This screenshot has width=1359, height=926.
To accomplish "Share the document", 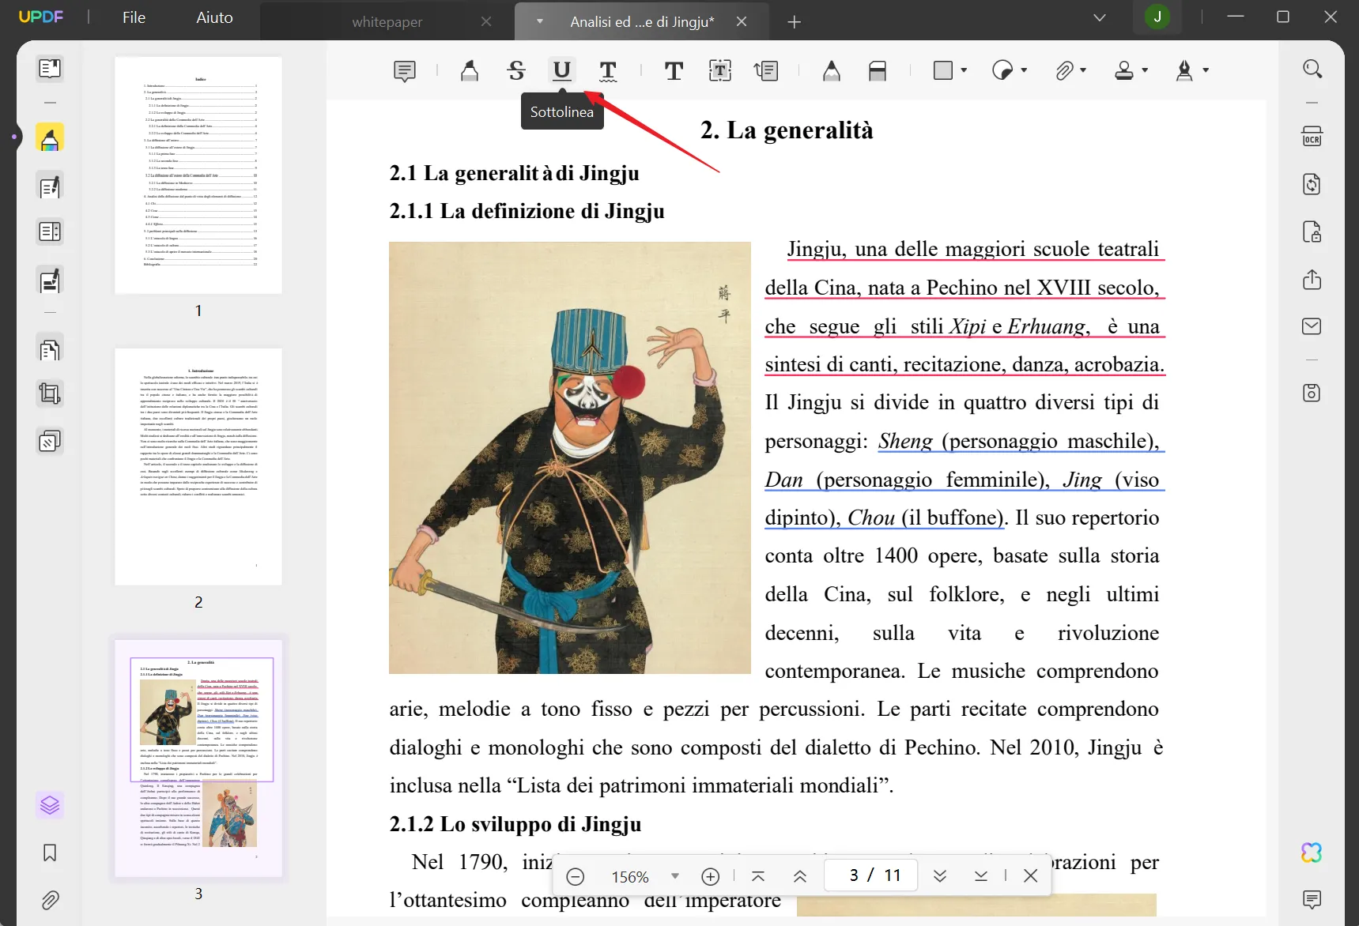I will click(x=1312, y=280).
